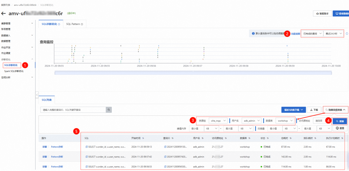Select the SQL诊断优化 tab
The image size is (349, 171).
51,24
